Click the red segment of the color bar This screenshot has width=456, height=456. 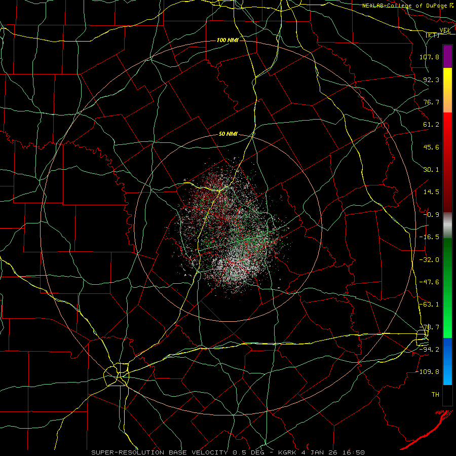click(x=447, y=162)
